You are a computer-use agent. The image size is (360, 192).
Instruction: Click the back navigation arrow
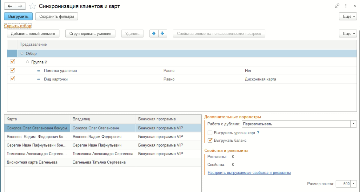(x=10, y=6)
